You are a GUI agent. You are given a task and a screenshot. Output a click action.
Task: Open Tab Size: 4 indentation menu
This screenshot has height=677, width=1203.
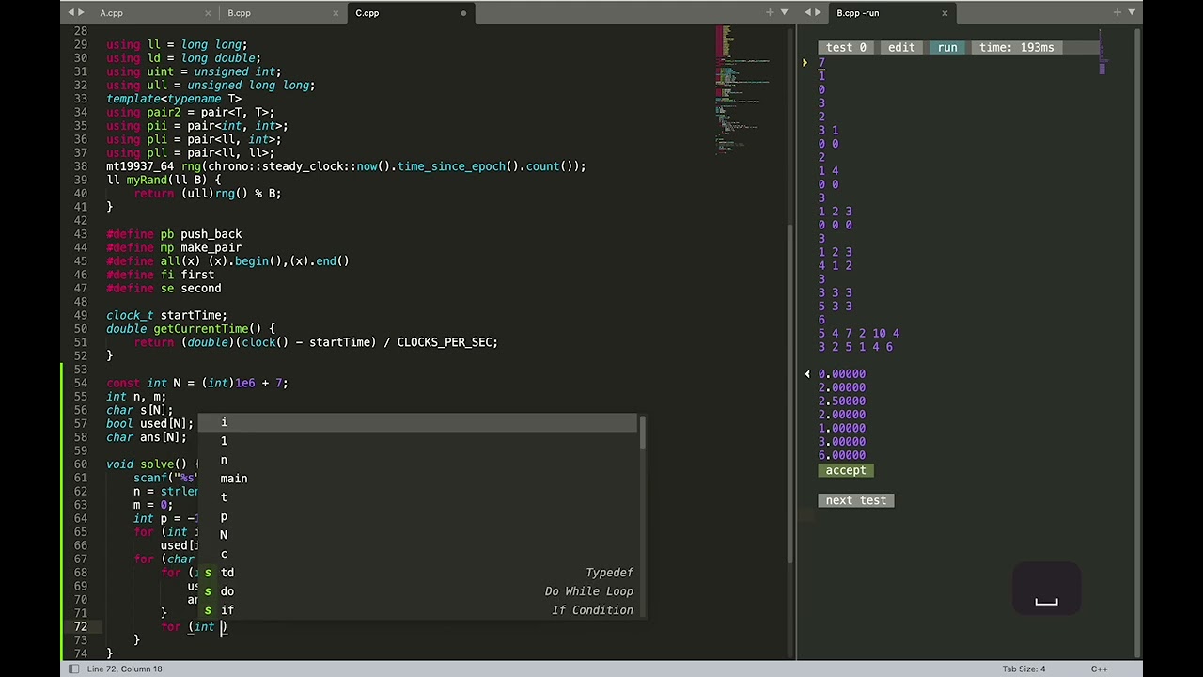(1023, 669)
